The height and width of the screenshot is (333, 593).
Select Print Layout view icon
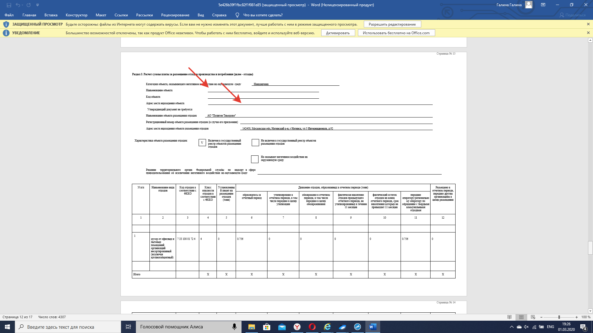(x=521, y=317)
